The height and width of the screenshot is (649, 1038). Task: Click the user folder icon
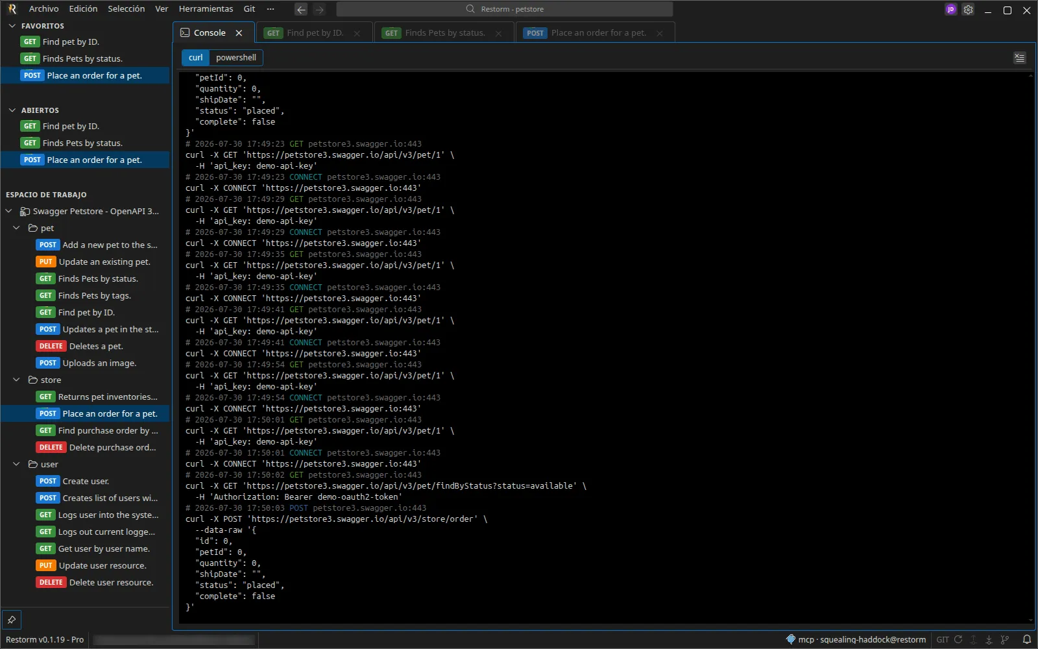(33, 465)
